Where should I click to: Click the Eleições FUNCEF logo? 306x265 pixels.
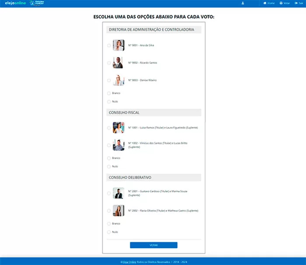pos(37,3)
